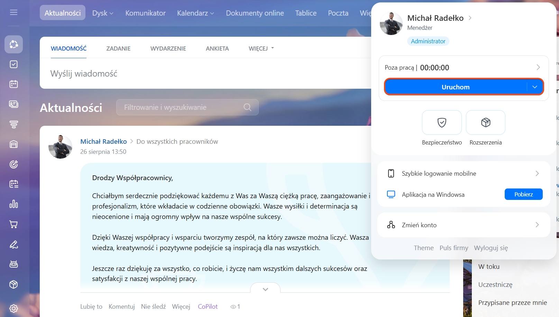The height and width of the screenshot is (317, 559).
Task: Click the Wyloguj się link
Action: (491, 248)
